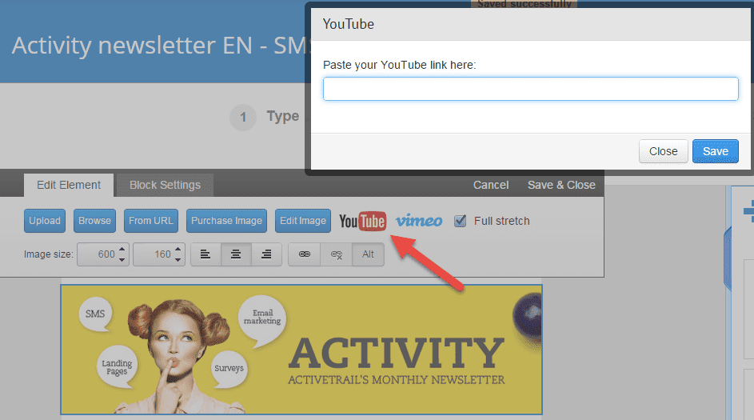Switch to Edit Element tab
754x420 pixels.
click(x=69, y=186)
